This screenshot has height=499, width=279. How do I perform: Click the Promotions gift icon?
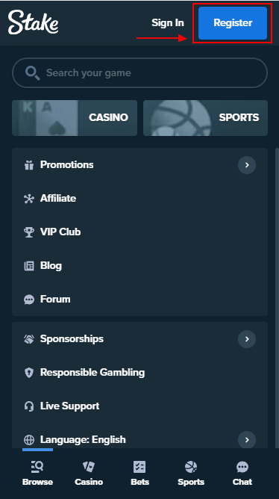[29, 165]
